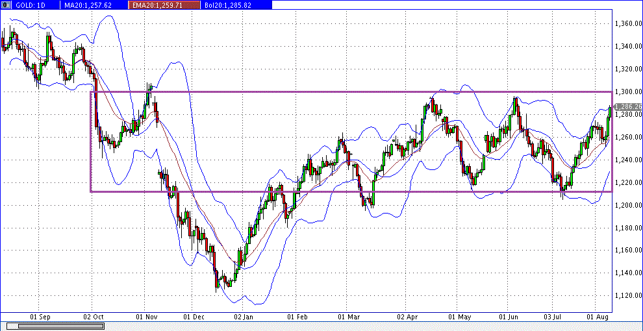The height and width of the screenshot is (331, 643).
Task: Click the 1,320.00 price axis label
Action: (x=629, y=69)
